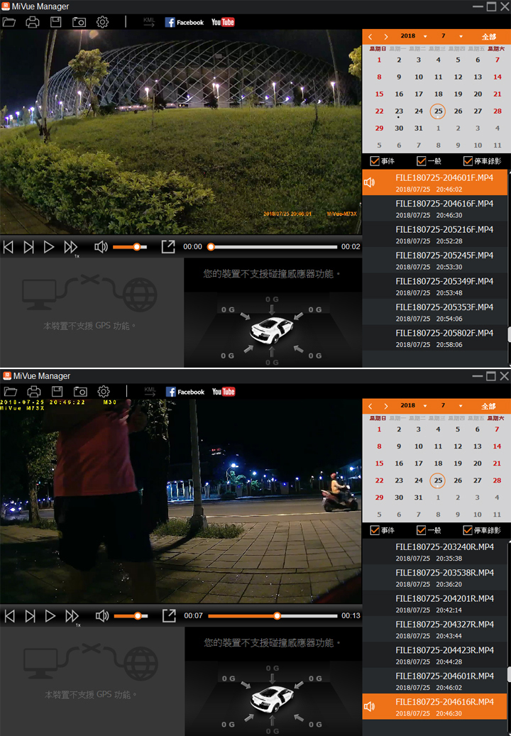Mute speaker icon in bottom player
This screenshot has width=511, height=736.
point(102,616)
